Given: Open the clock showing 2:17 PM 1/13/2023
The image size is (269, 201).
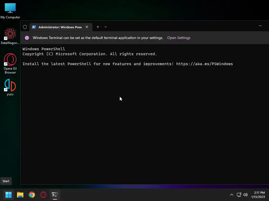Looking at the screenshot, I should click(x=258, y=195).
